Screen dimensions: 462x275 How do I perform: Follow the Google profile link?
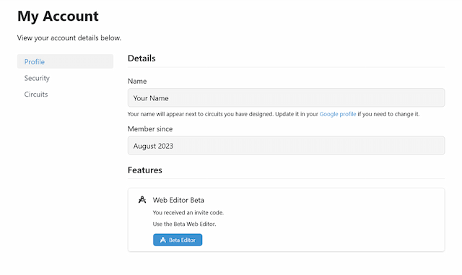click(338, 114)
